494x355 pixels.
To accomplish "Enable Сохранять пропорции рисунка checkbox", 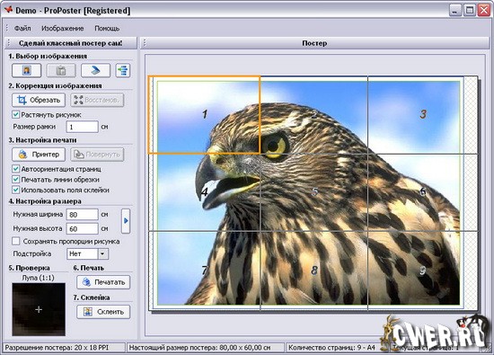I will click(16, 241).
